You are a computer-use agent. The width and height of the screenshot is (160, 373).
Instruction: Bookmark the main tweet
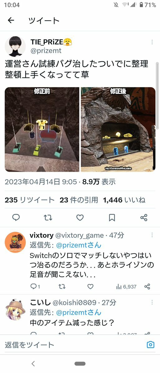pyautogui.click(x=112, y=217)
